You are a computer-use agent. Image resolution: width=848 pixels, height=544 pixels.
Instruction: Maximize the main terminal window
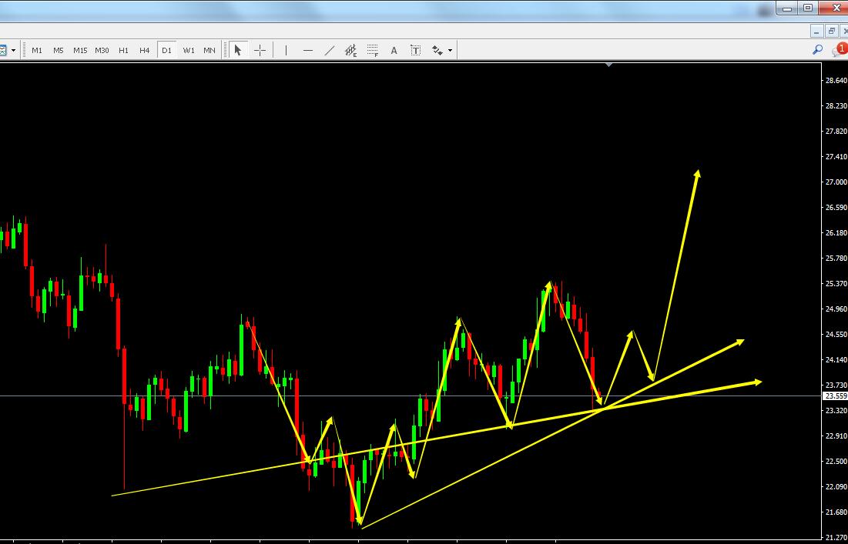point(807,8)
